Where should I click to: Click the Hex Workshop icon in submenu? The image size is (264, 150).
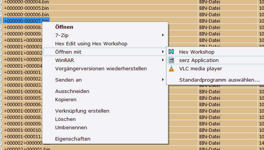(171, 52)
